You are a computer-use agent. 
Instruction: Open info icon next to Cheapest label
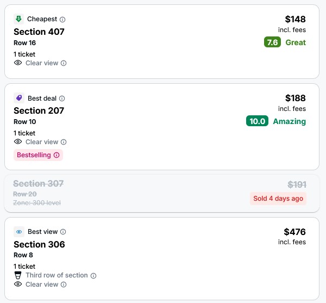62,20
